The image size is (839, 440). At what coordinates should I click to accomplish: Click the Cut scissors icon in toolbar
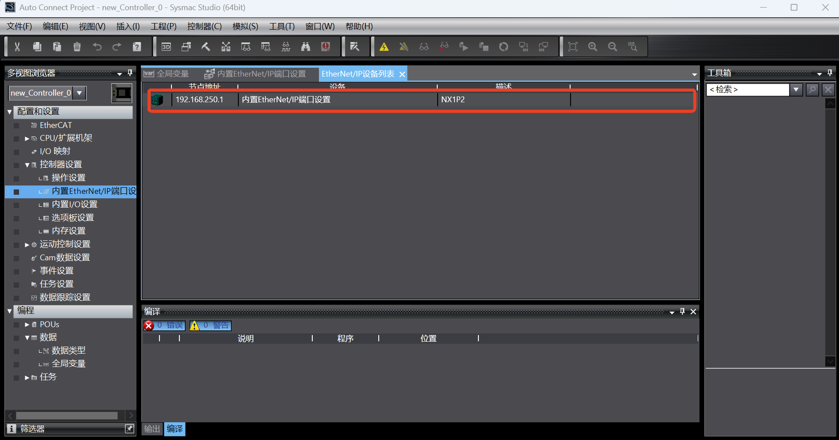point(17,46)
